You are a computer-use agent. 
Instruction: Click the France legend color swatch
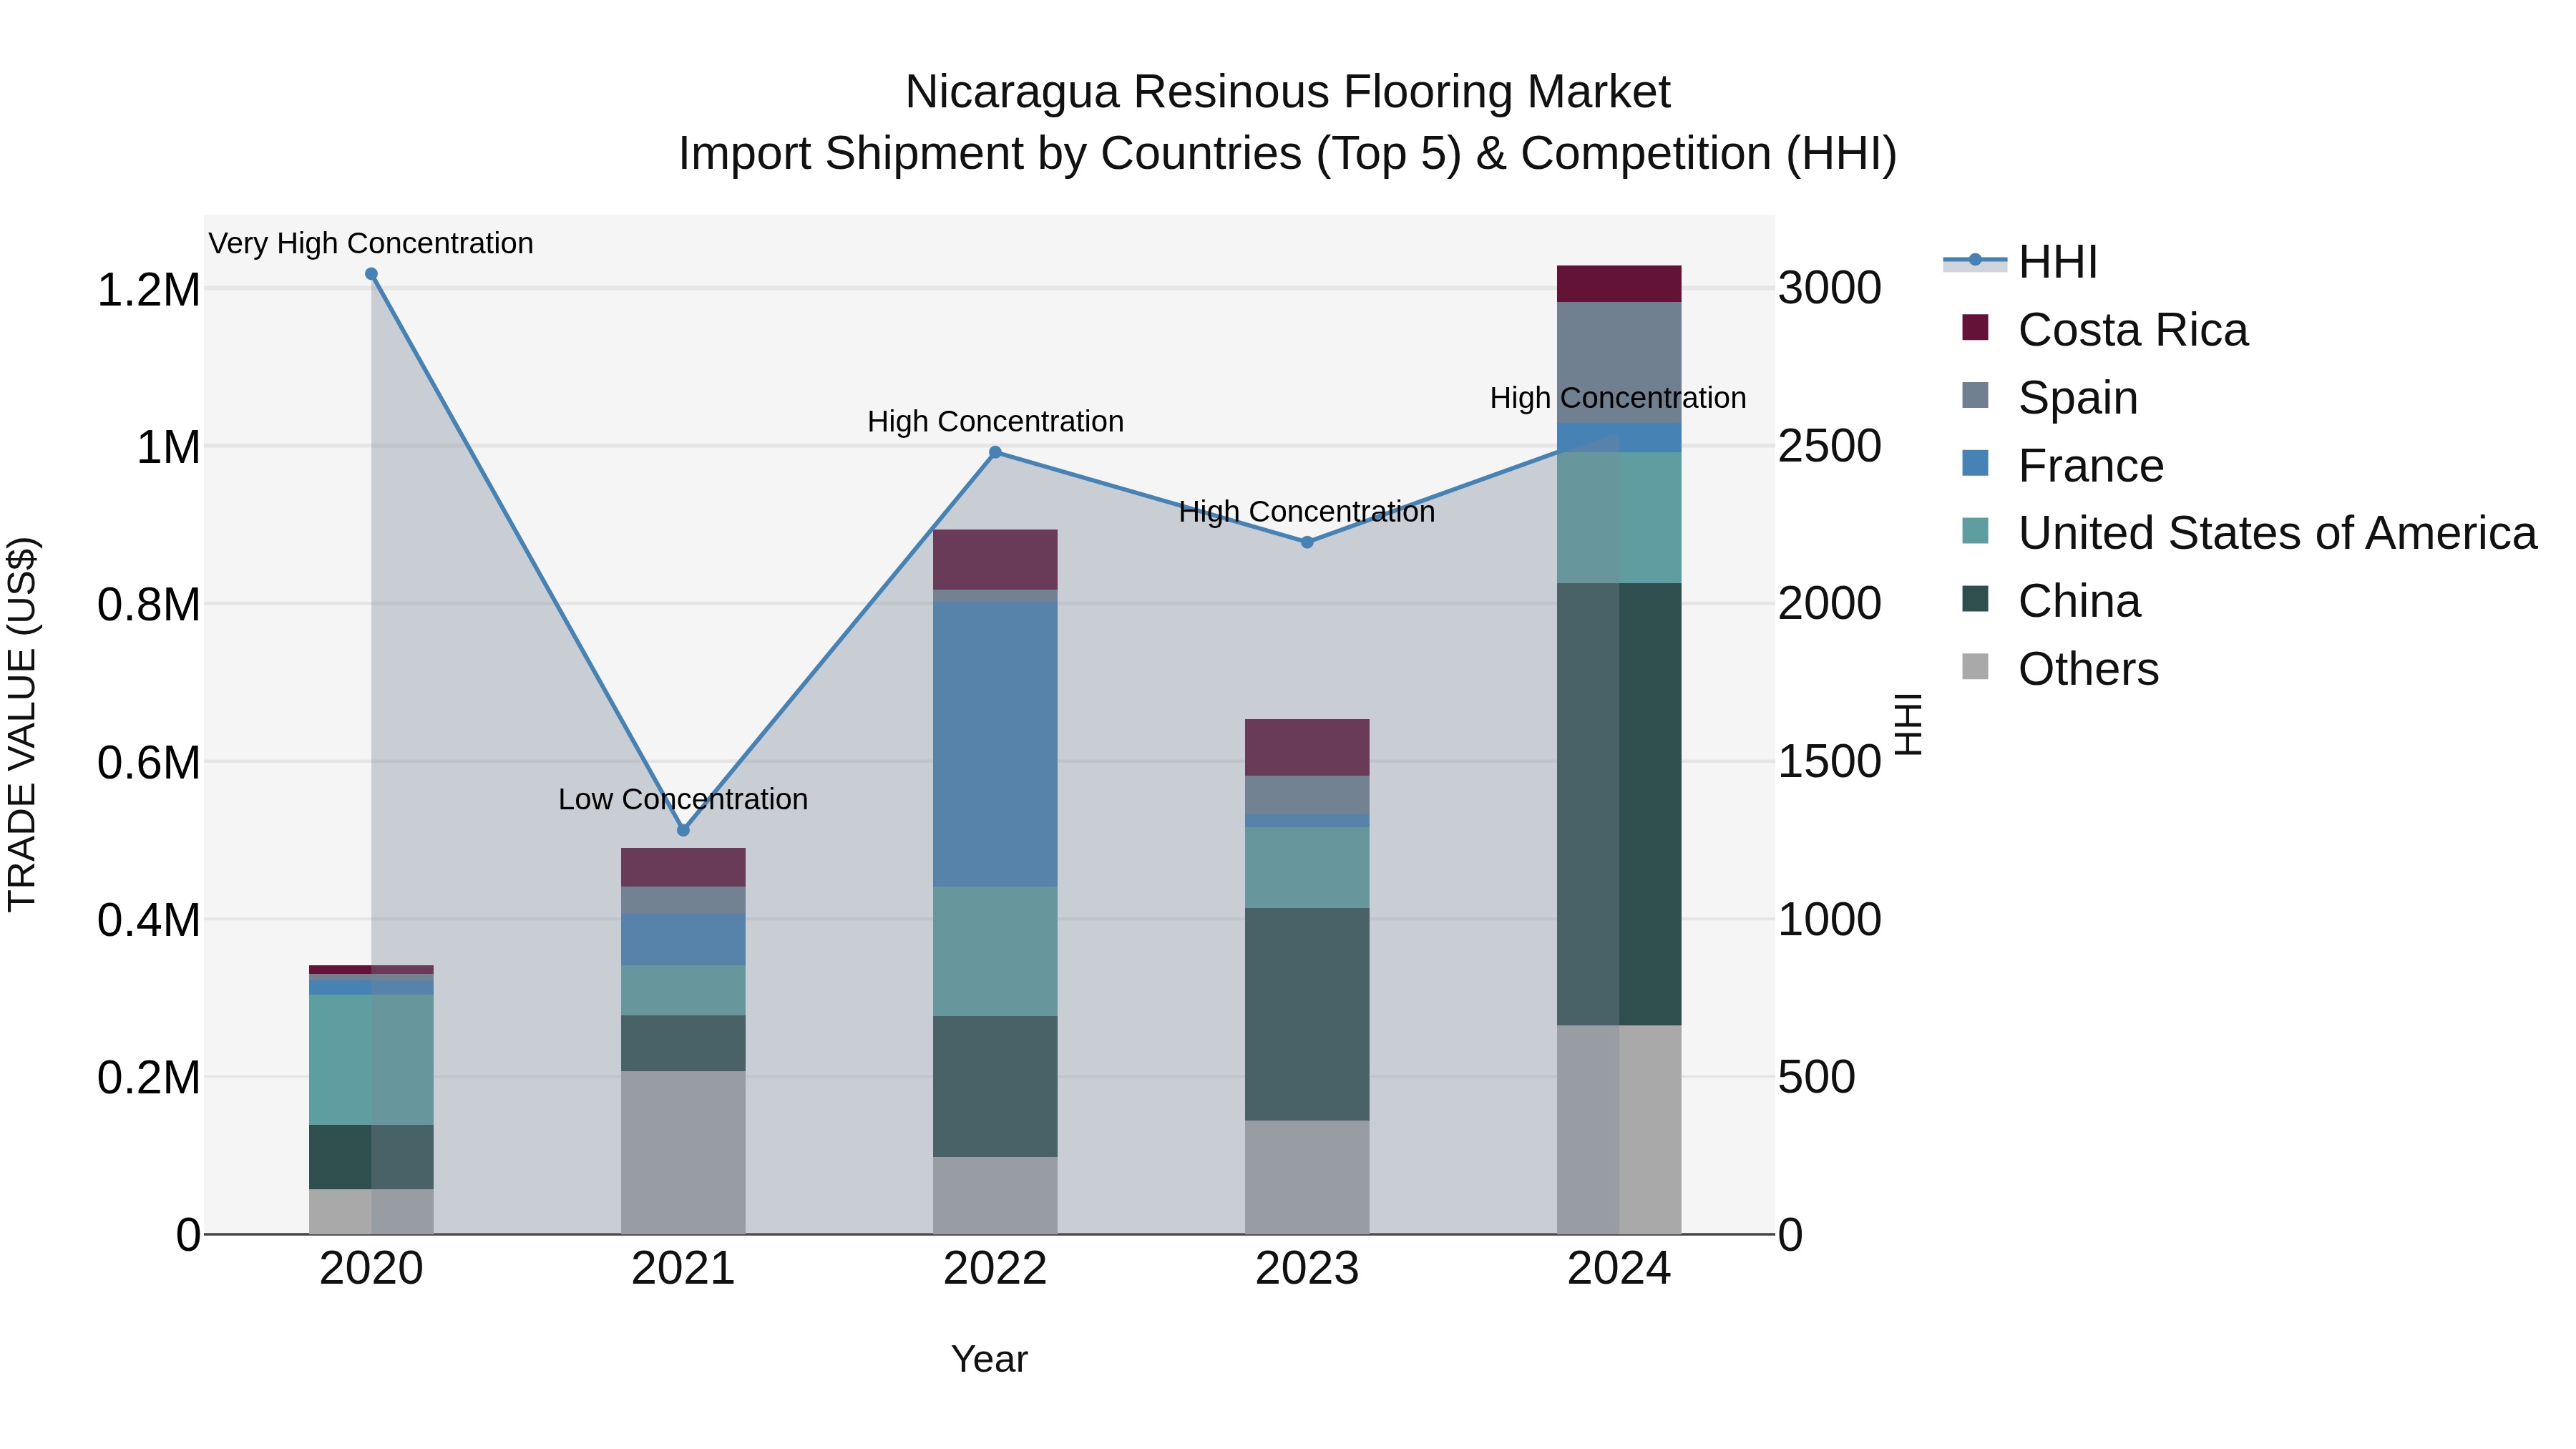coord(1975,463)
